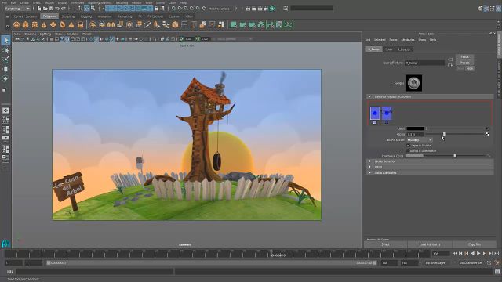502x282 pixels.
Task: Click the Select button at panel bottom
Action: [x=385, y=244]
